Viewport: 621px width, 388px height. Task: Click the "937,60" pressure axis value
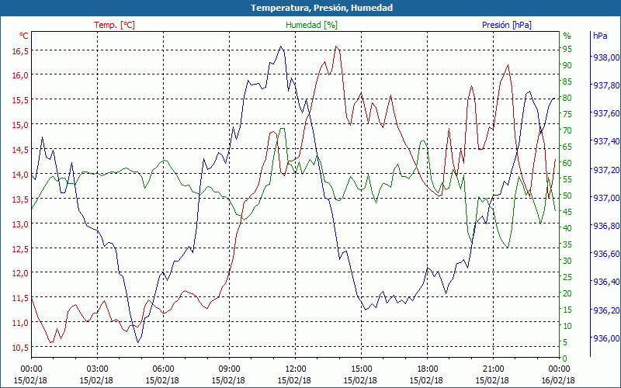[606, 113]
